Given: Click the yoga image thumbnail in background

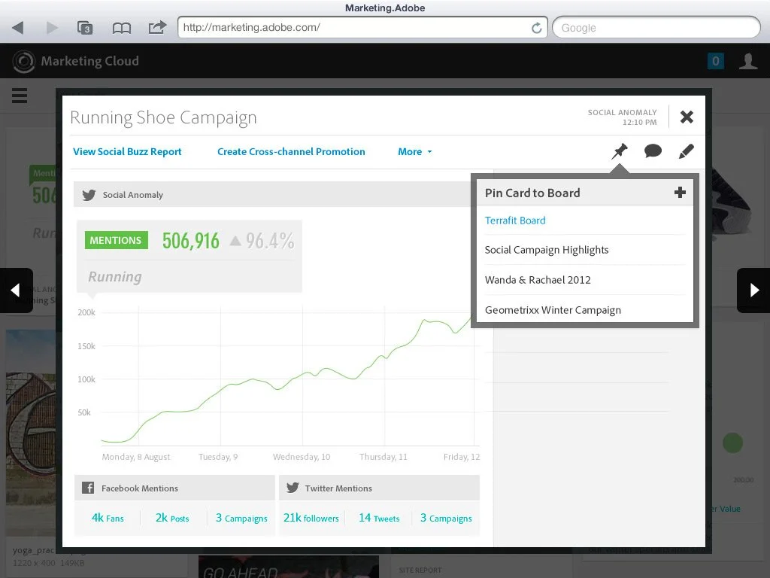Looking at the screenshot, I should coord(32,433).
